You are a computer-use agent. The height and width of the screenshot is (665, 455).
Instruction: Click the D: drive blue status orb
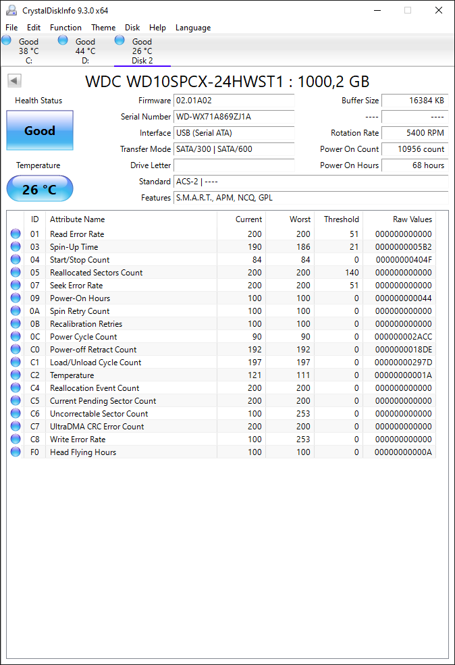pos(63,40)
